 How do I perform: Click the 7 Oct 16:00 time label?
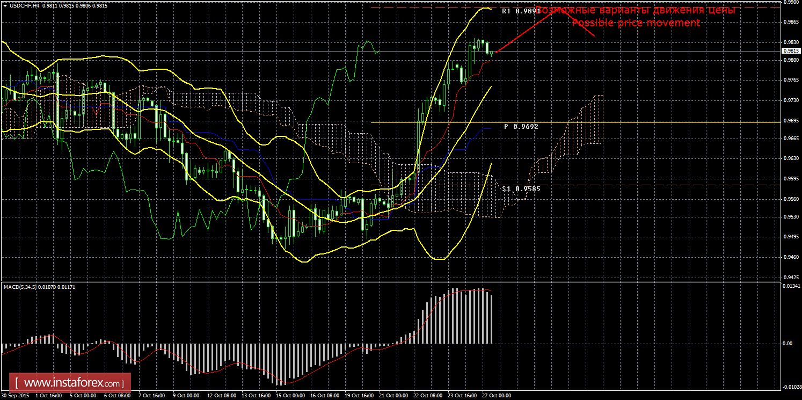coord(152,396)
